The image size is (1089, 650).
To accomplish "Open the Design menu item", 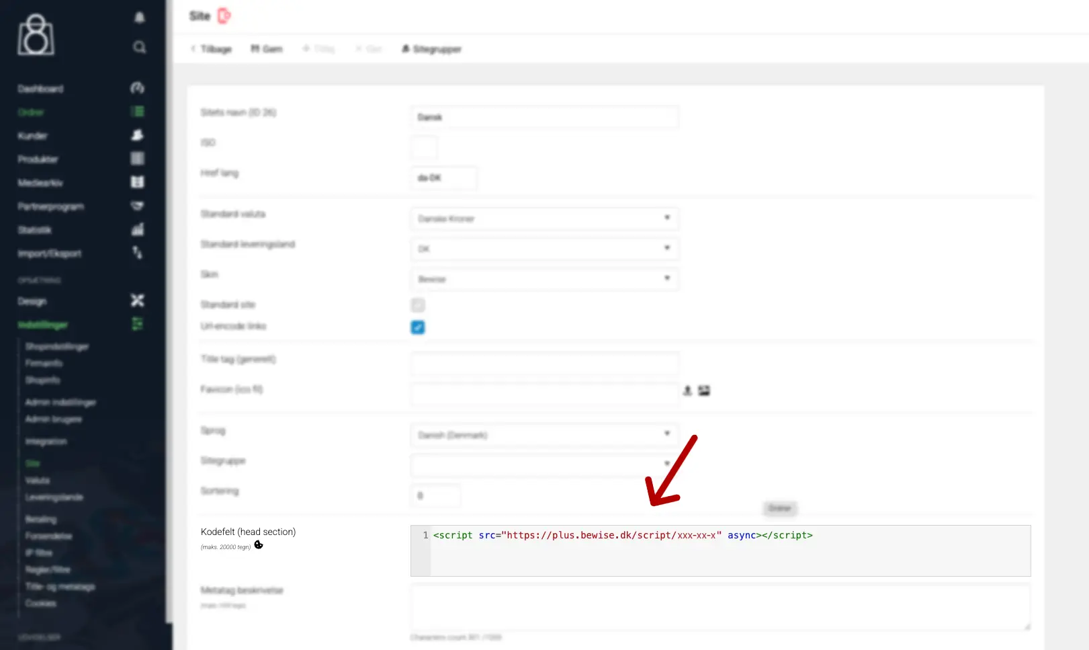I will coord(32,301).
